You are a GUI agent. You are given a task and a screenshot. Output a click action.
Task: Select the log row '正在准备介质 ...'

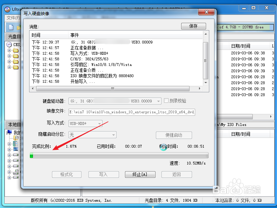click(x=116, y=70)
